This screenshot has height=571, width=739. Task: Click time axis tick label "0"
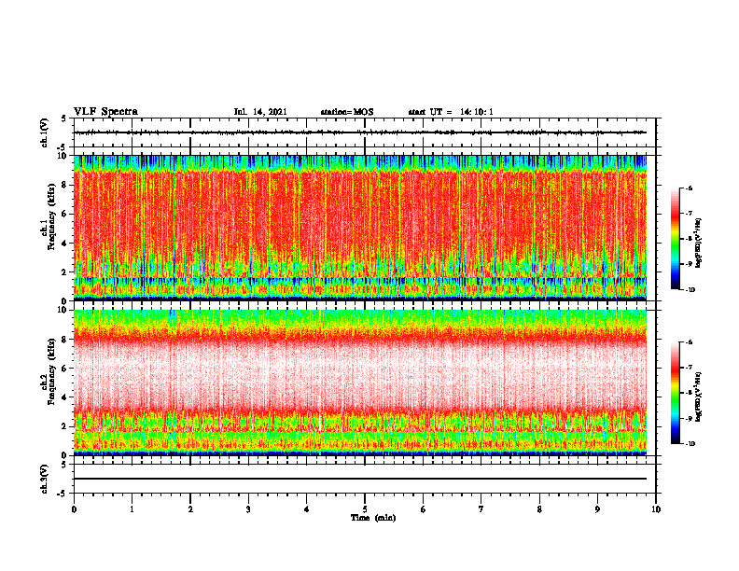click(x=74, y=509)
